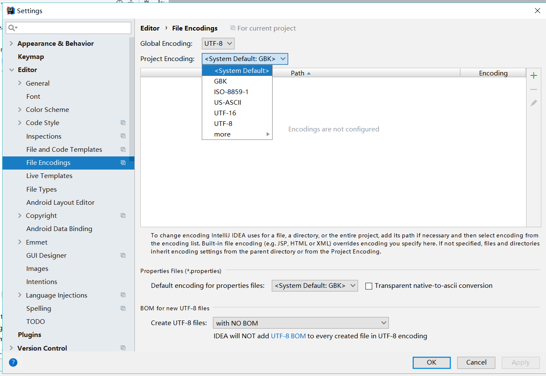
Task: Sort table by Path column header
Action: click(300, 73)
